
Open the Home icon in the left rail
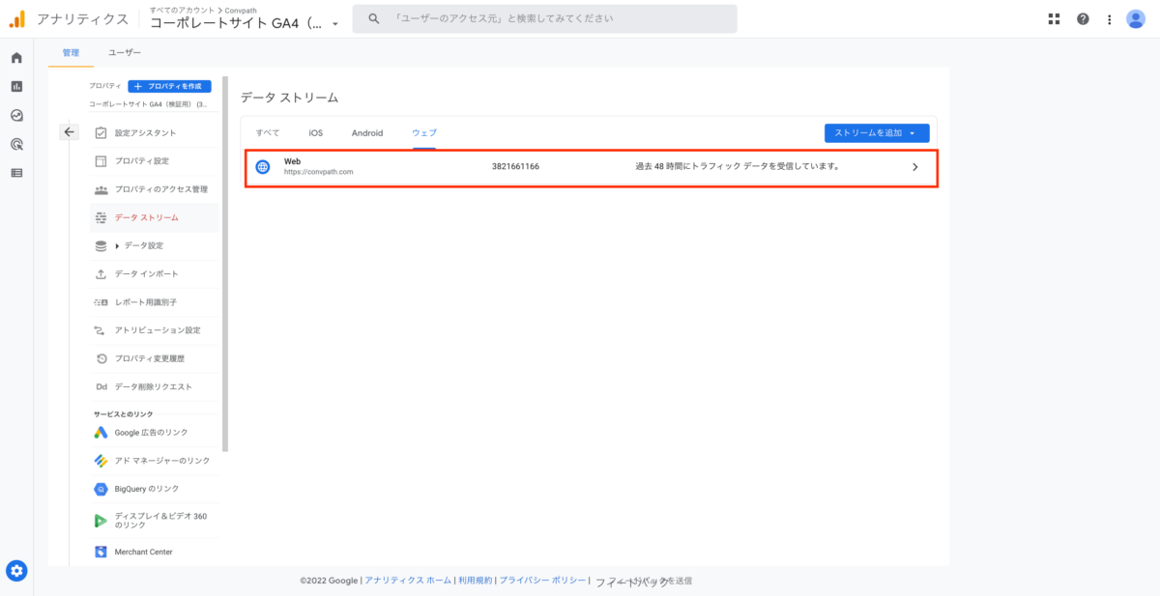point(14,58)
